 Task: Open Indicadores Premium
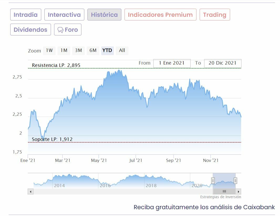click(x=160, y=15)
